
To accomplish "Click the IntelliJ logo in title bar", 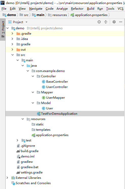I will click(2, 3).
